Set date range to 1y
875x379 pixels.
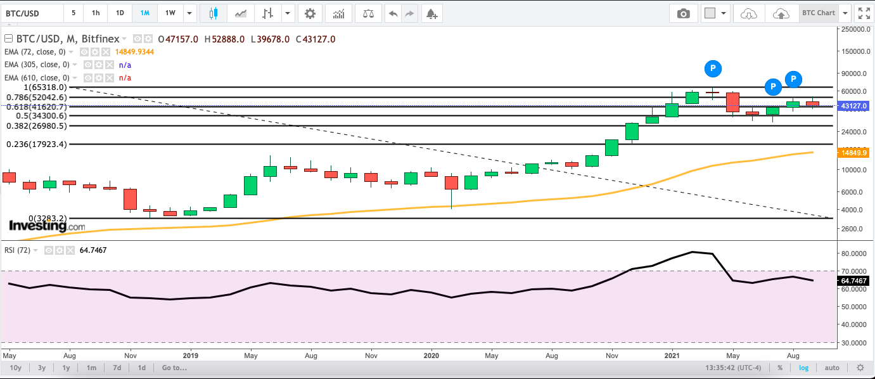click(66, 368)
